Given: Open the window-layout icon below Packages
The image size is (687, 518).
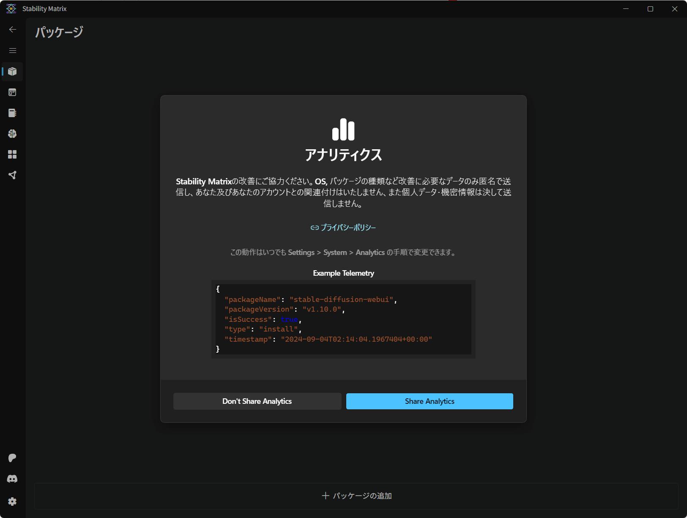Looking at the screenshot, I should tap(13, 92).
